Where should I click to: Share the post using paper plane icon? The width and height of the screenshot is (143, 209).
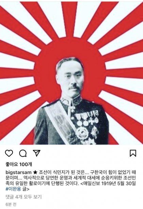(x=36, y=153)
